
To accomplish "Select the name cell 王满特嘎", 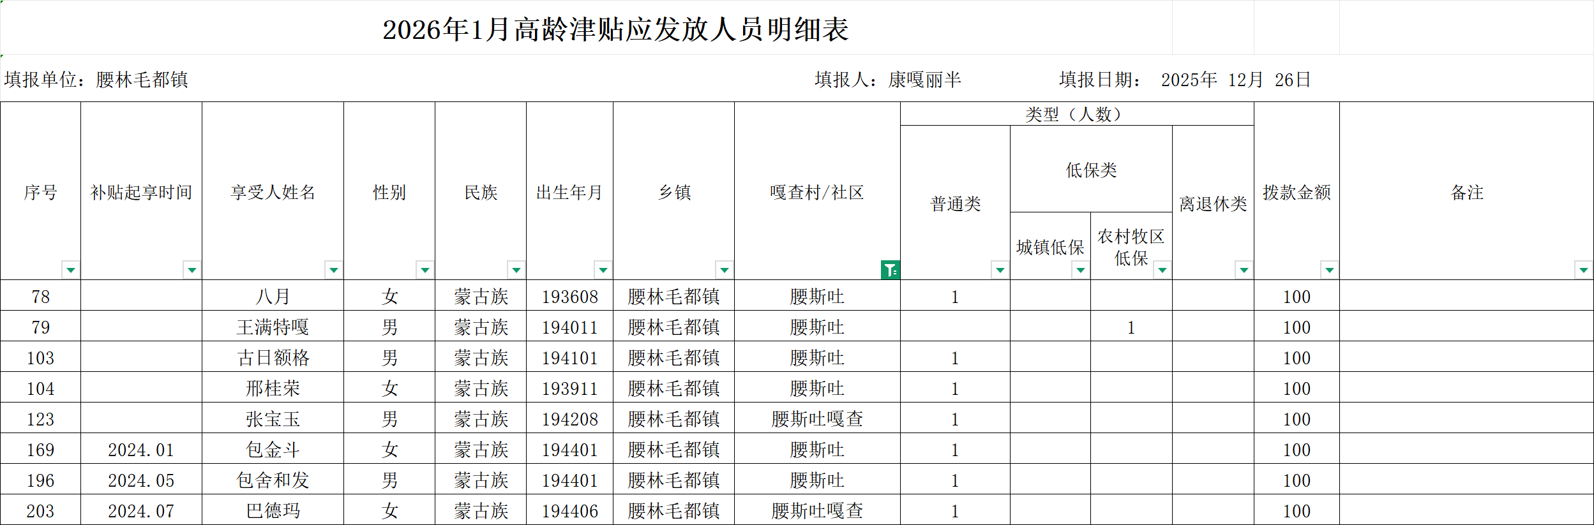I will 273,327.
